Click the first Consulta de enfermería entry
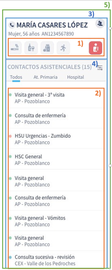This screenshot has width=112, height=270. click(x=56, y=119)
